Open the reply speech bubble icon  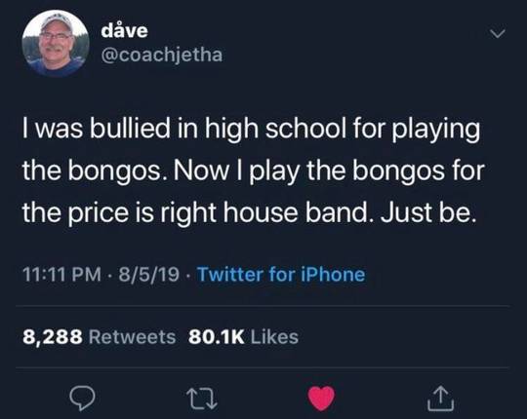[82, 399]
